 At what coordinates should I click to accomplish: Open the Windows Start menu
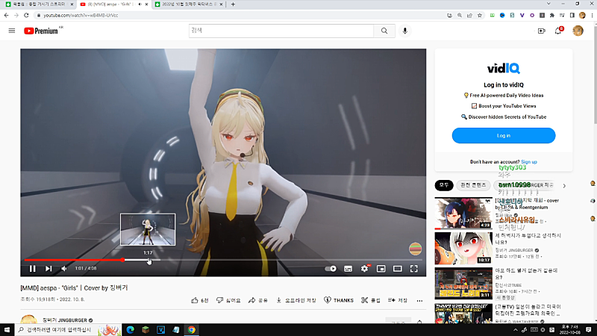7,330
